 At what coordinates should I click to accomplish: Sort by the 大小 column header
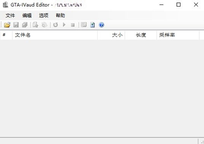point(111,35)
